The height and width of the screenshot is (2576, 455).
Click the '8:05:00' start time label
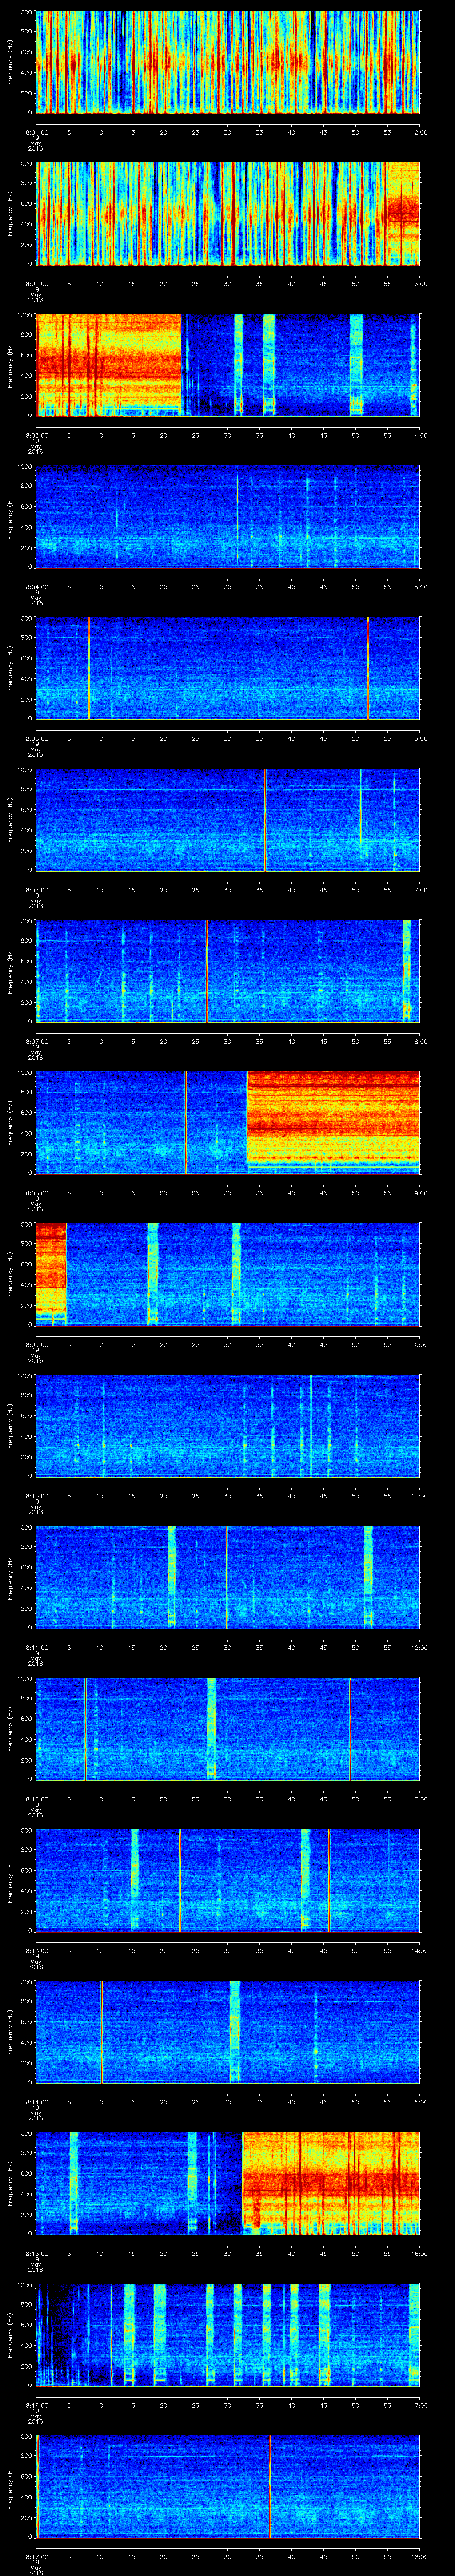[x=36, y=738]
